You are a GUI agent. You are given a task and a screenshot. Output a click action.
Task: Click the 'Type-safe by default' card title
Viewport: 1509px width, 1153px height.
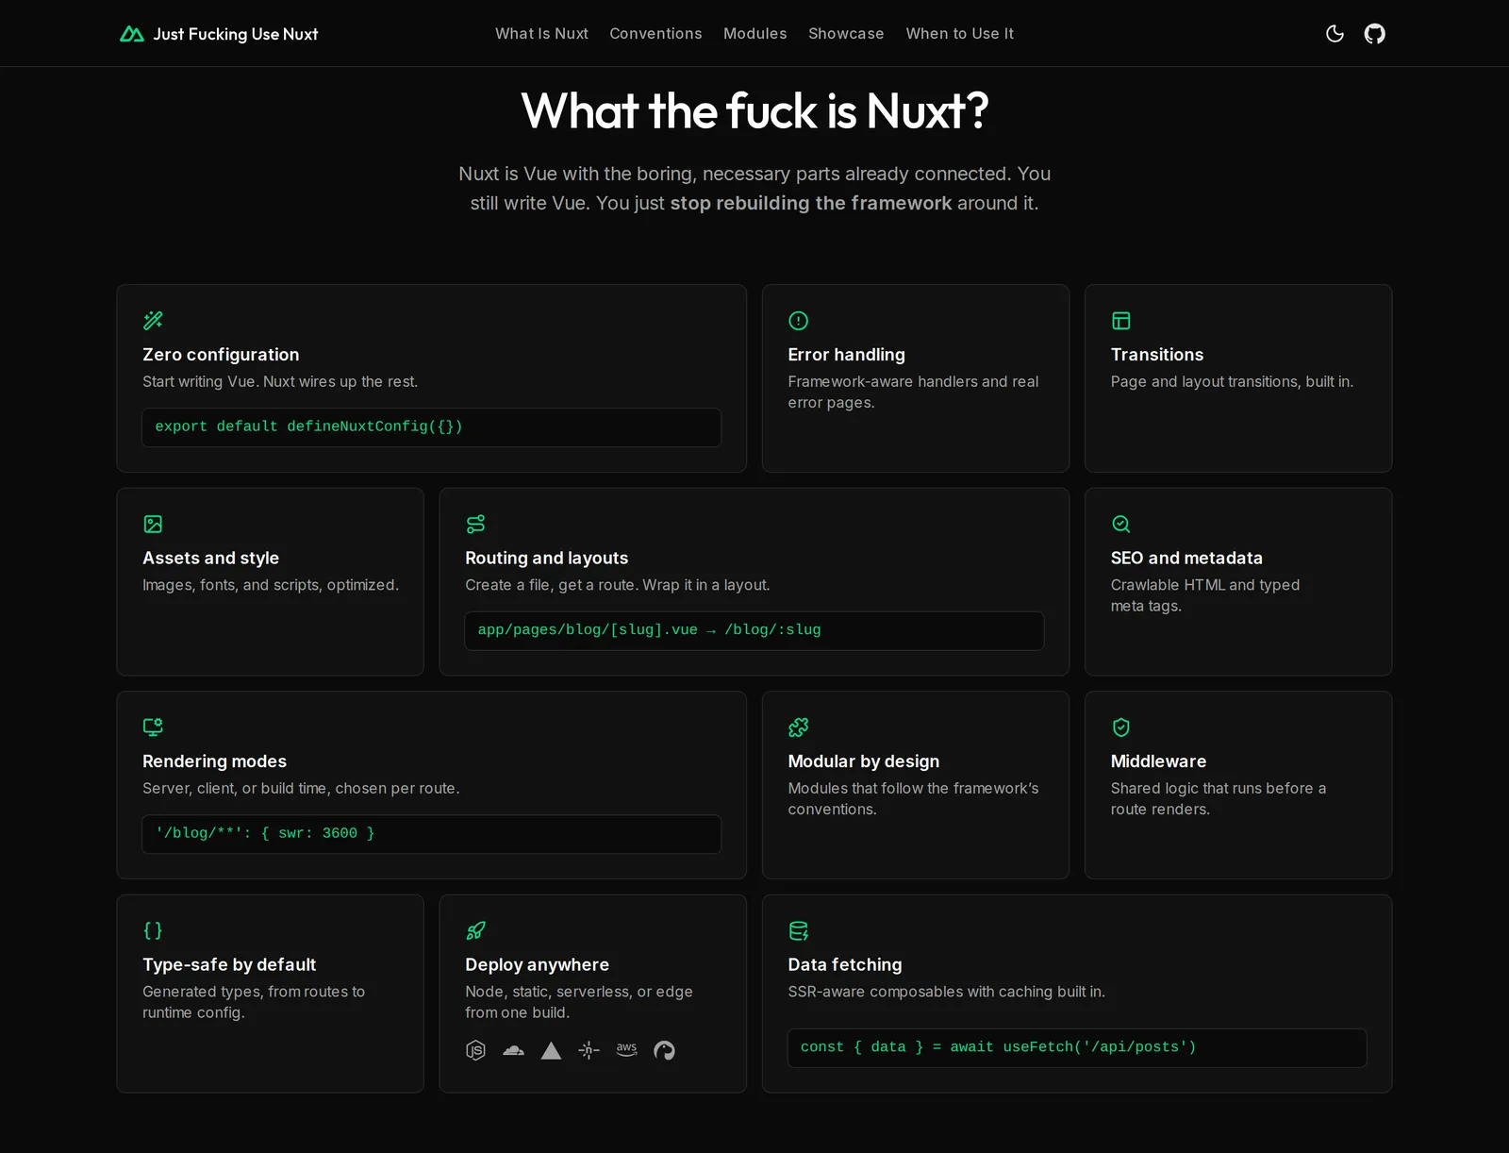(x=229, y=964)
